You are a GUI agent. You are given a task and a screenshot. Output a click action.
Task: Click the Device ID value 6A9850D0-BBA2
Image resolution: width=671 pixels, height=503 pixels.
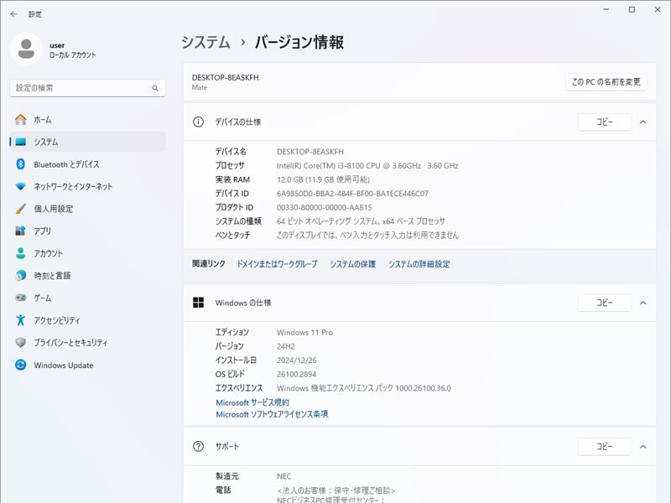(x=352, y=194)
